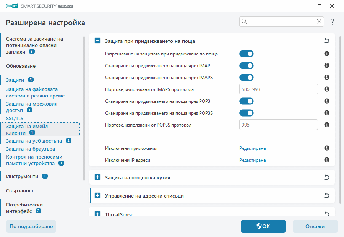
Task: Click info icon for POP3S port row
Action: 327,125
